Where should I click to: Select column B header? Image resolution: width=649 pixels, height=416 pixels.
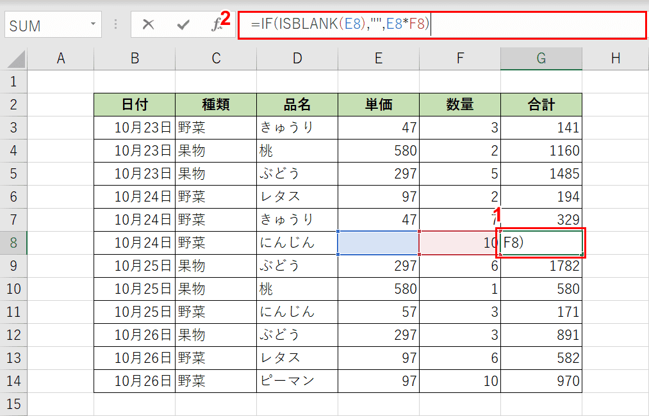tap(135, 59)
